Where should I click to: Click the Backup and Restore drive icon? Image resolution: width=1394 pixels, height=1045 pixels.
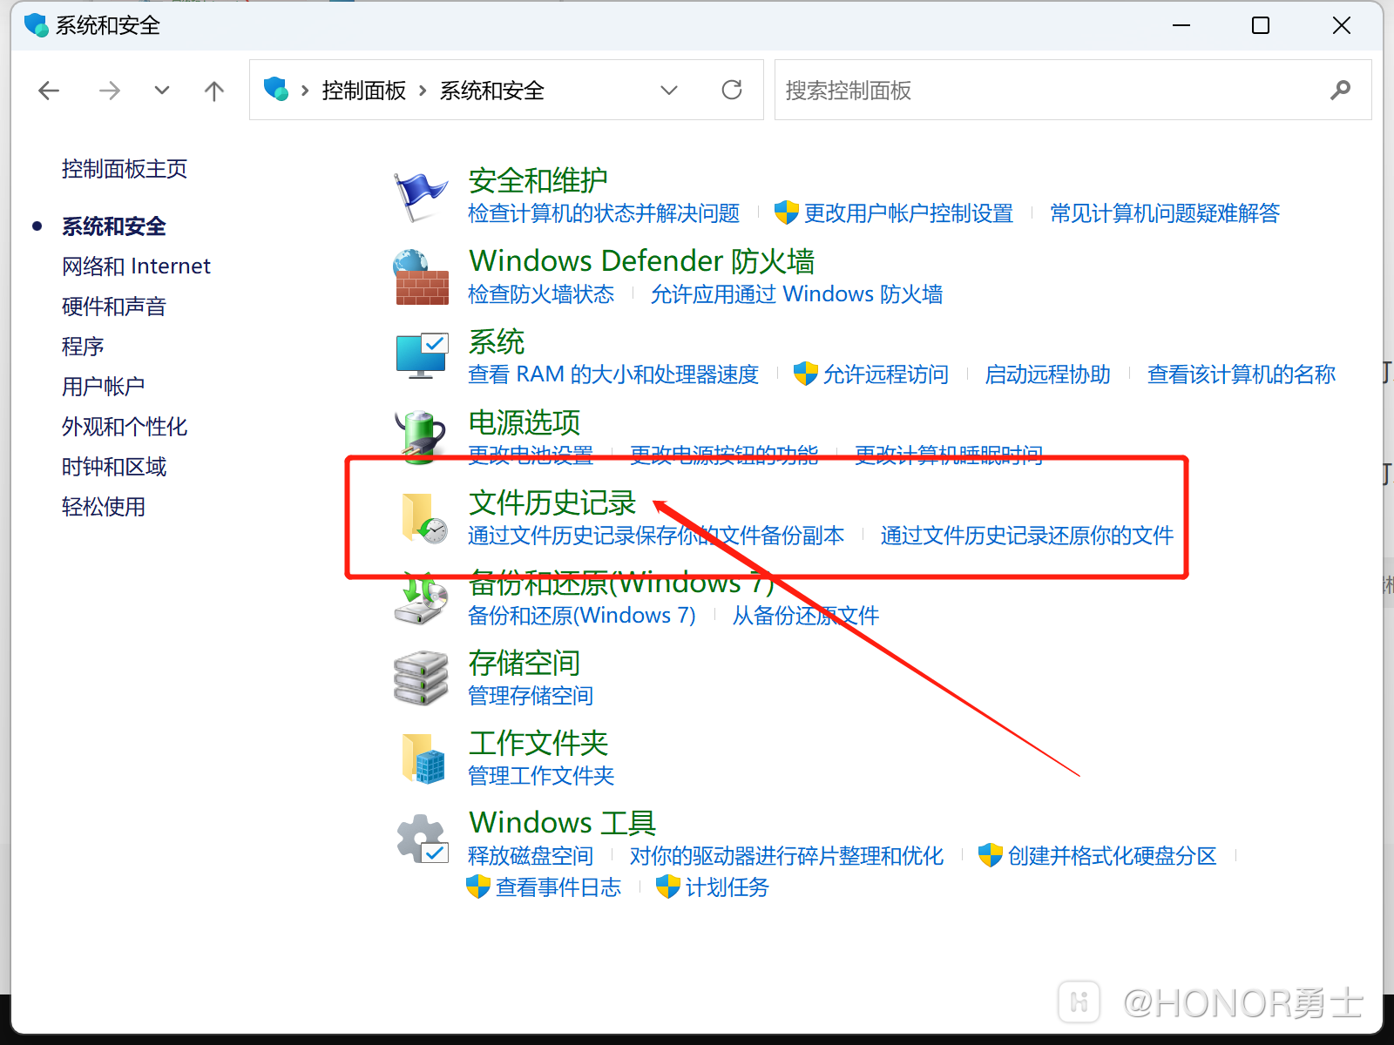tap(419, 599)
